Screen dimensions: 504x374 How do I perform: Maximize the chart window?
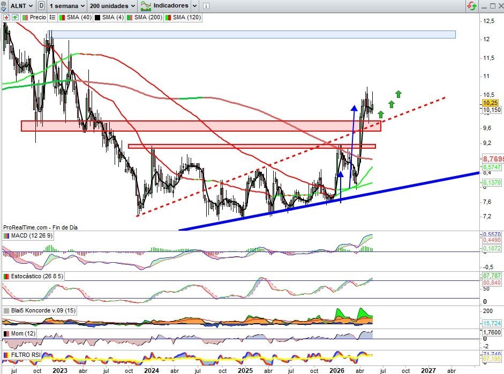[x=493, y=6]
